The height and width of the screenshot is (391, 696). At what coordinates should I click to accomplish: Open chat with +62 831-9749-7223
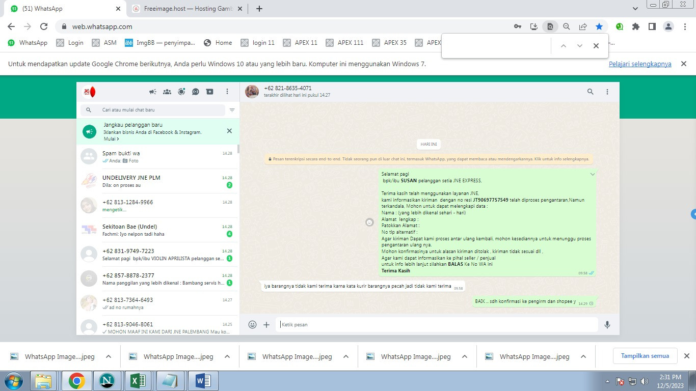(x=157, y=254)
